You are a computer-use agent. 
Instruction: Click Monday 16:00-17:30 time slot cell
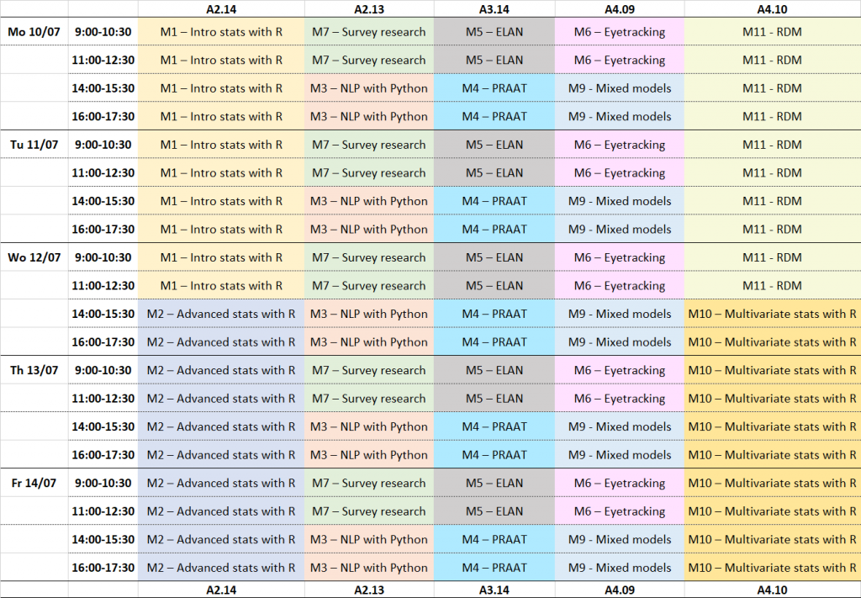click(103, 116)
